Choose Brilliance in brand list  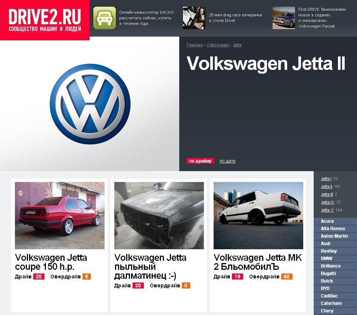point(335,266)
